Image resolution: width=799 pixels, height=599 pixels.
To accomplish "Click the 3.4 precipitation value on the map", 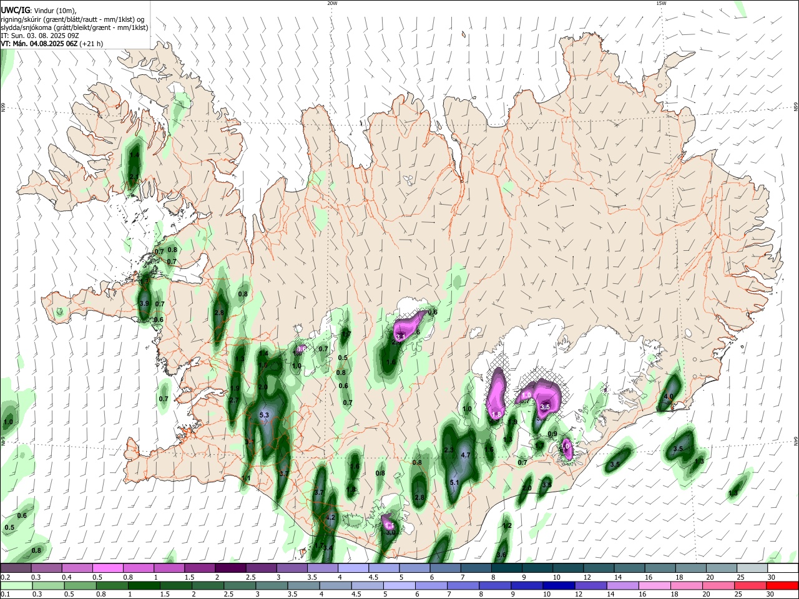I will tap(328, 548).
